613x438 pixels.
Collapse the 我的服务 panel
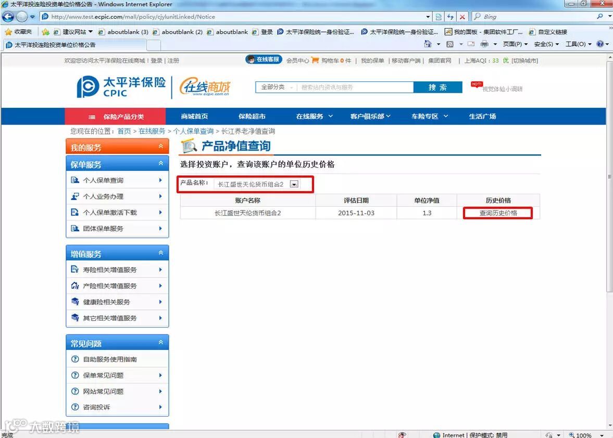[x=161, y=146]
